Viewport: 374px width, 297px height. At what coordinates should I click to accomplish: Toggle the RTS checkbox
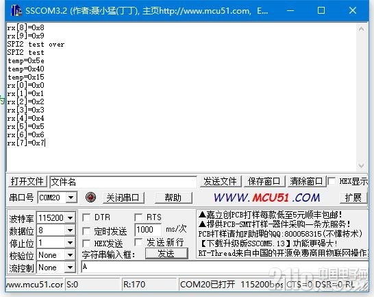[x=138, y=217]
